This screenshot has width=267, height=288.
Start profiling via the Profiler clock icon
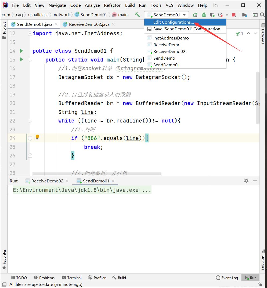(x=220, y=15)
